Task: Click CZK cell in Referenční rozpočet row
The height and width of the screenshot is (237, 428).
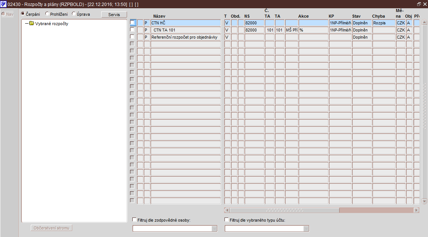Action: click(401, 37)
